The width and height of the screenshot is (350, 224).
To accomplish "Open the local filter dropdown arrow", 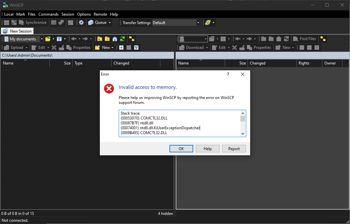I will click(65, 39).
